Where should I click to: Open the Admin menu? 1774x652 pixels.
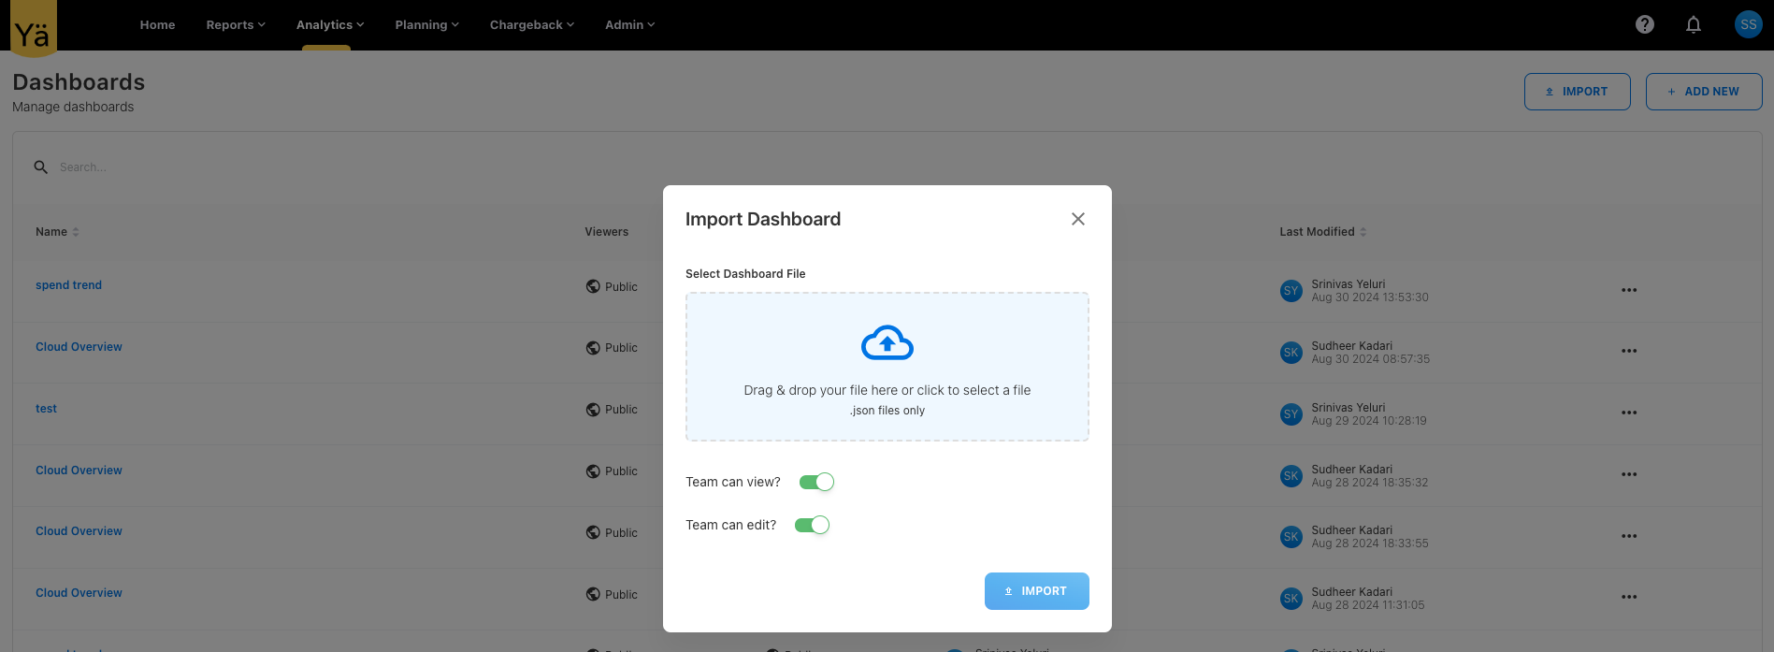(x=629, y=25)
